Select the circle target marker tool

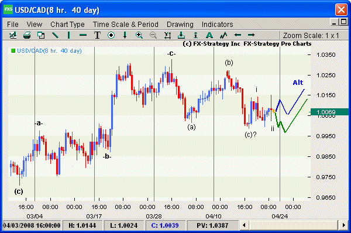(111, 35)
